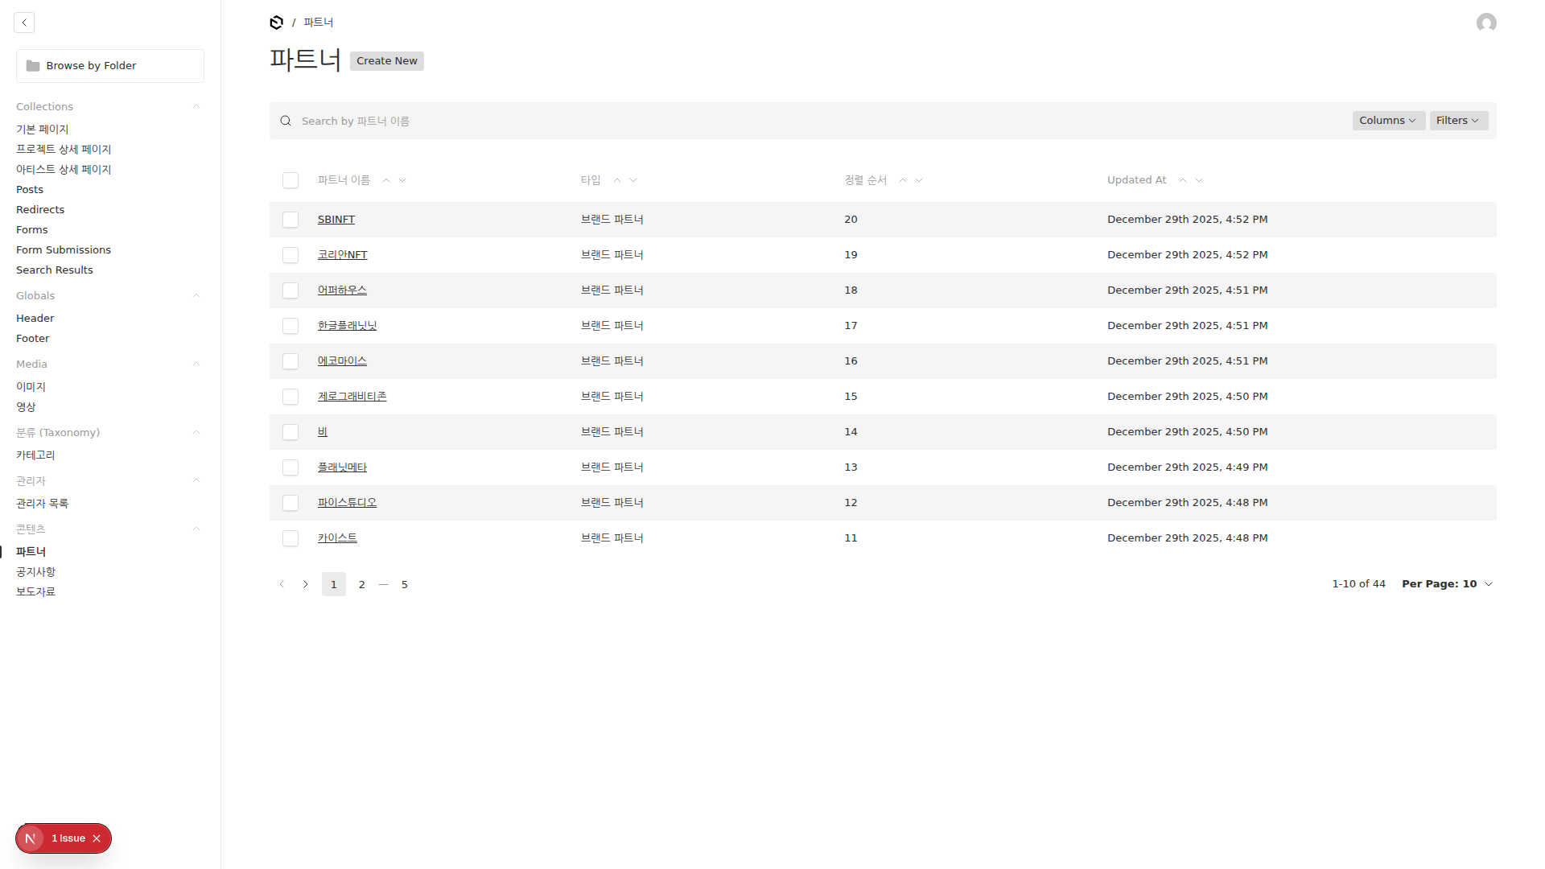The image size is (1545, 869).
Task: Open the Columns dropdown
Action: pyautogui.click(x=1387, y=121)
